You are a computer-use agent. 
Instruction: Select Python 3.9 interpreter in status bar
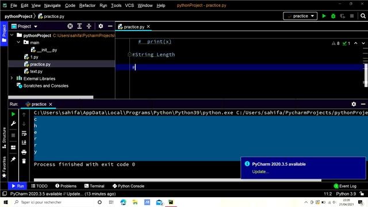346,194
